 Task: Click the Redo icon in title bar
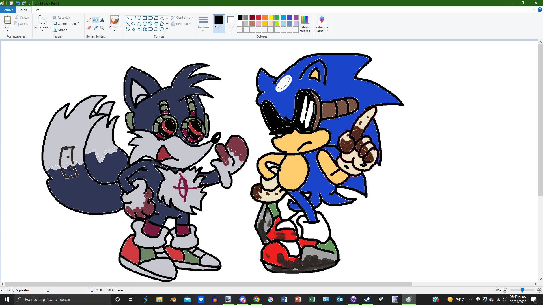[24, 3]
